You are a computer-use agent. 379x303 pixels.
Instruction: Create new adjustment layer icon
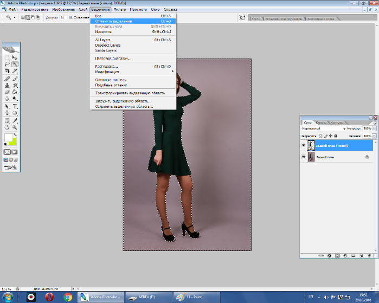pyautogui.click(x=345, y=255)
